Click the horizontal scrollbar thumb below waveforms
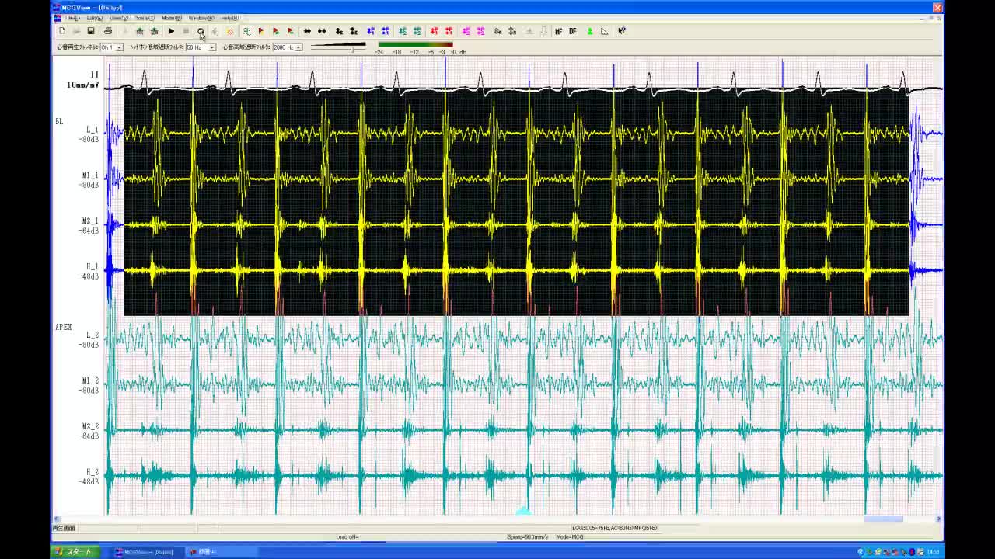Viewport: 995px width, 559px height. pos(884,519)
